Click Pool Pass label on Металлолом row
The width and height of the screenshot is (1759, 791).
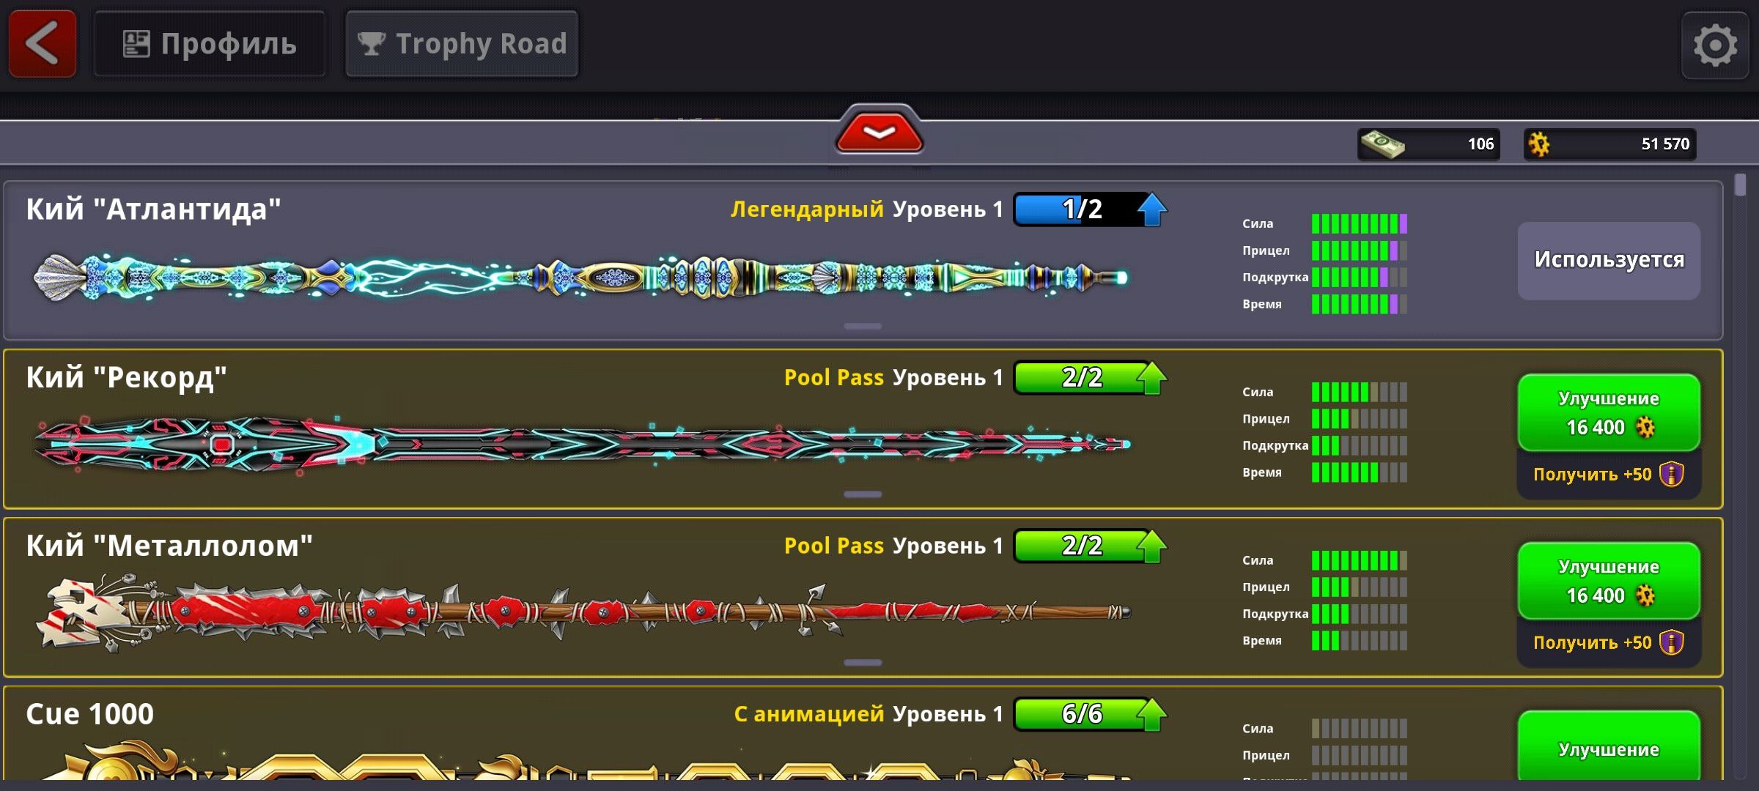coord(834,546)
